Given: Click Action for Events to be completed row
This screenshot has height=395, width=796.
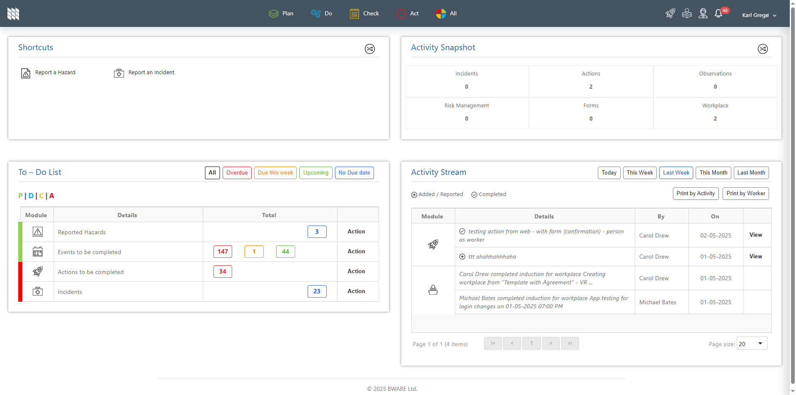Looking at the screenshot, I should coord(357,252).
